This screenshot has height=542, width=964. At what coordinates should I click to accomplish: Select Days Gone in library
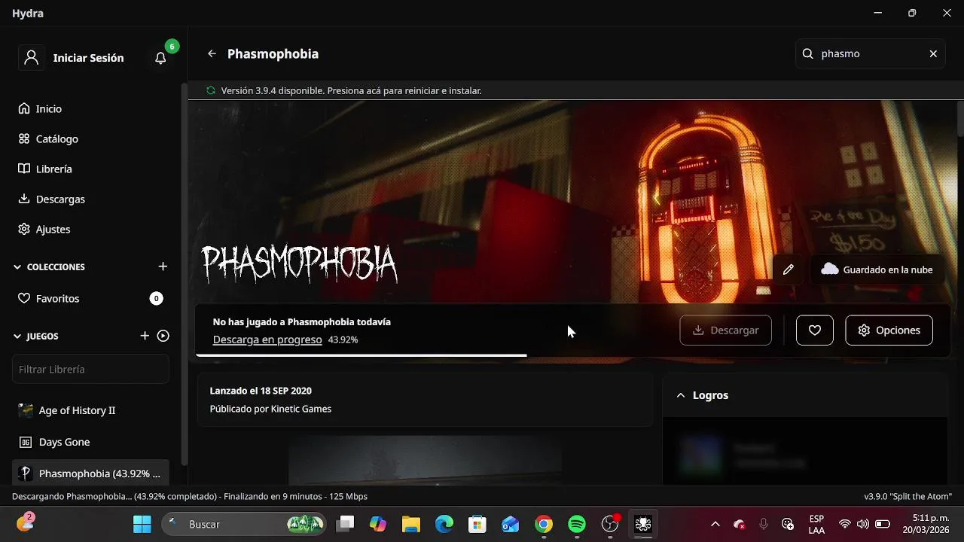pyautogui.click(x=90, y=442)
